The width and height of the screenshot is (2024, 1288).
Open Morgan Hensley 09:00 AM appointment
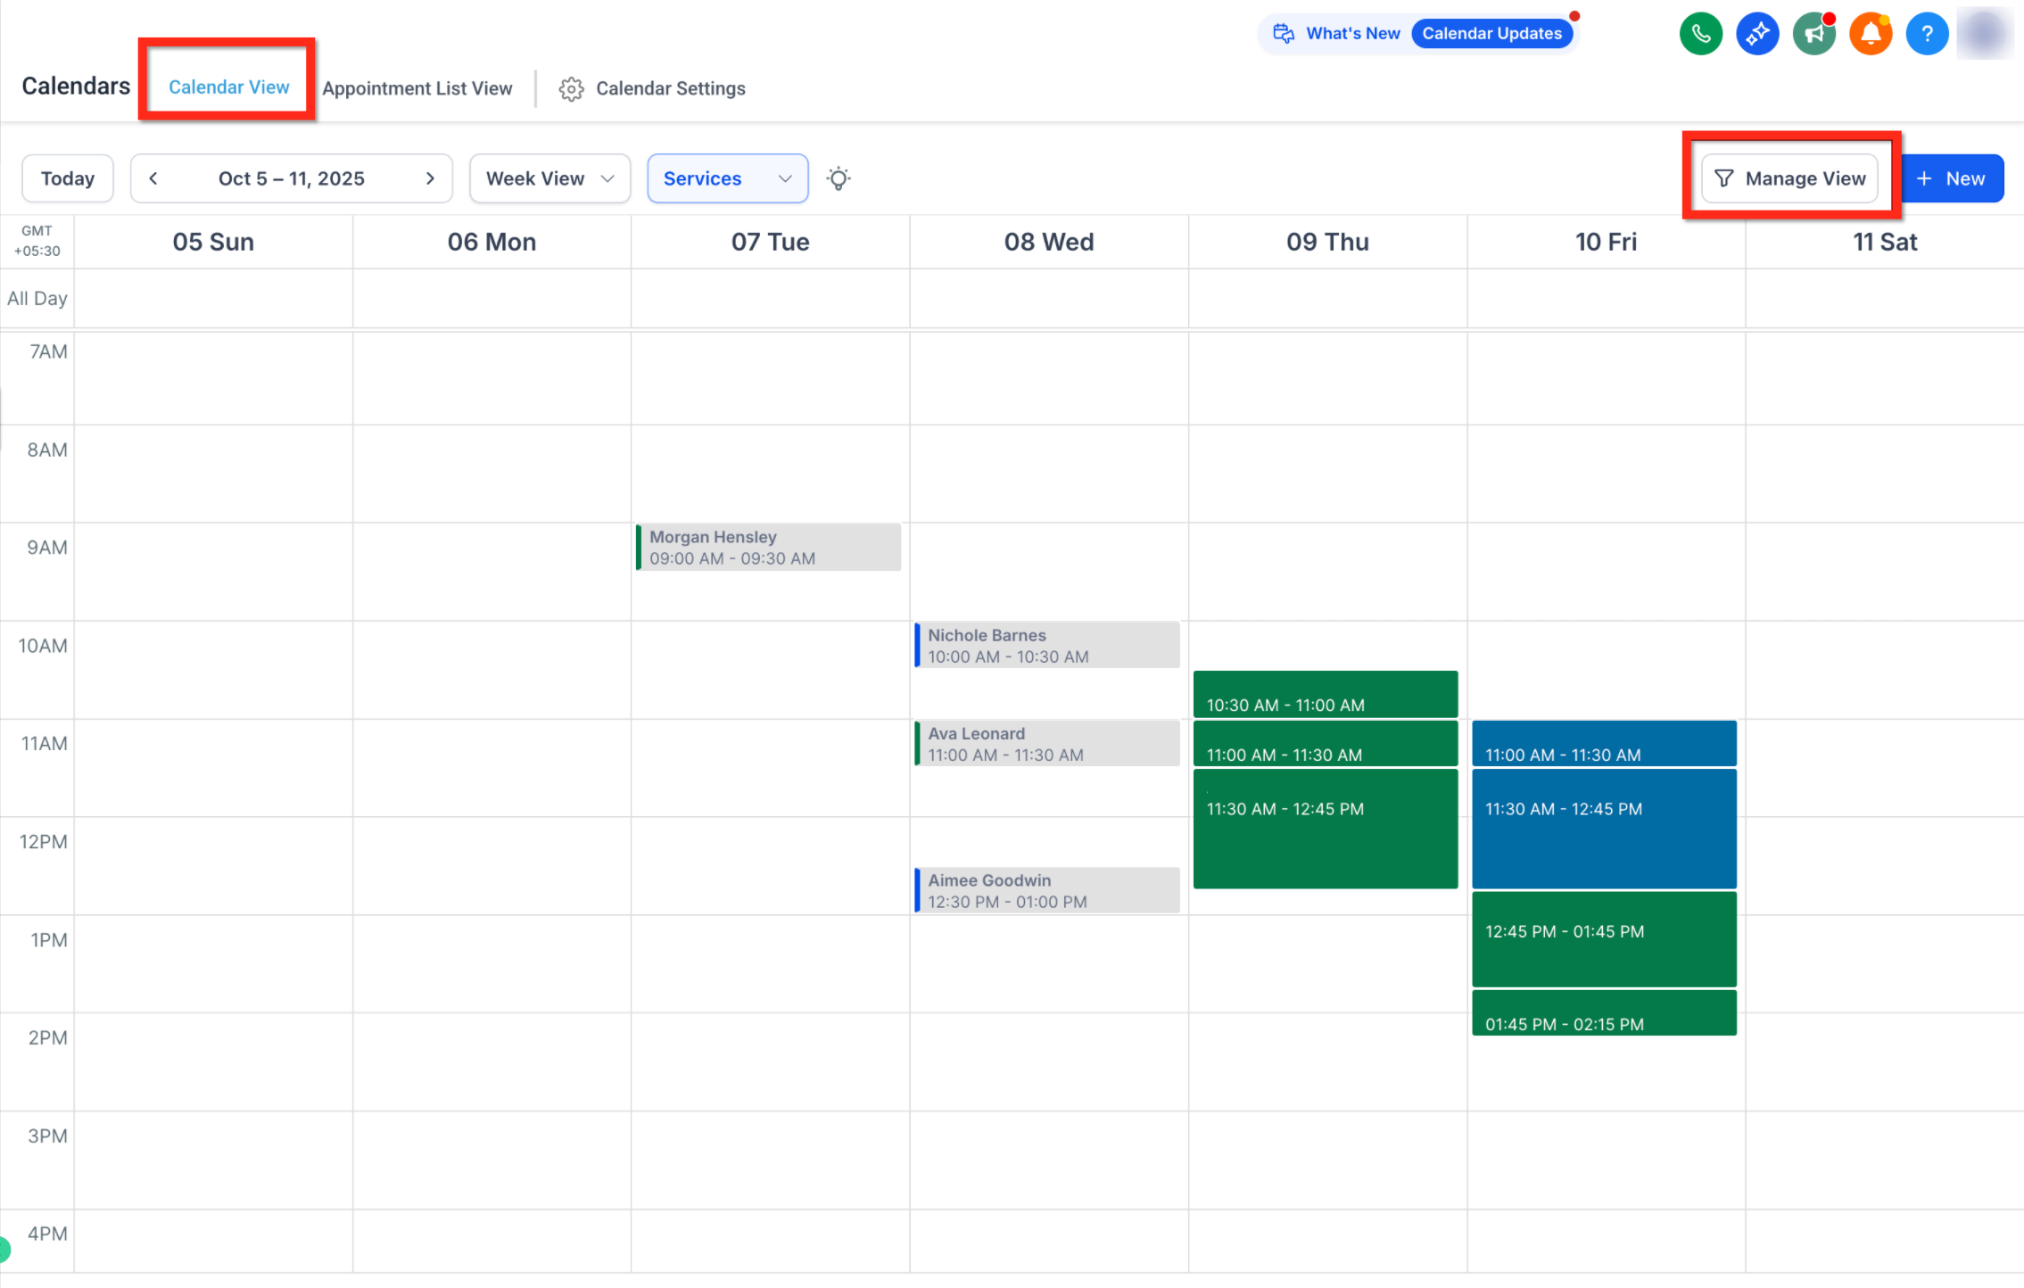click(768, 547)
